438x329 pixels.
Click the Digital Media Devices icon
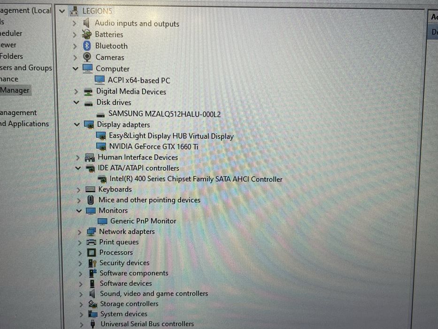[88, 92]
